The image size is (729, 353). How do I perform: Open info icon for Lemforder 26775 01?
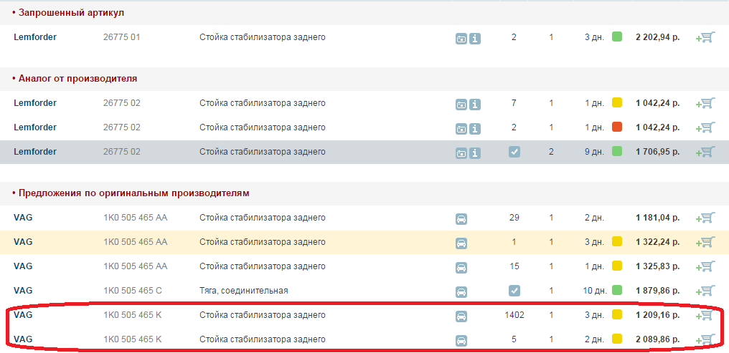[475, 39]
